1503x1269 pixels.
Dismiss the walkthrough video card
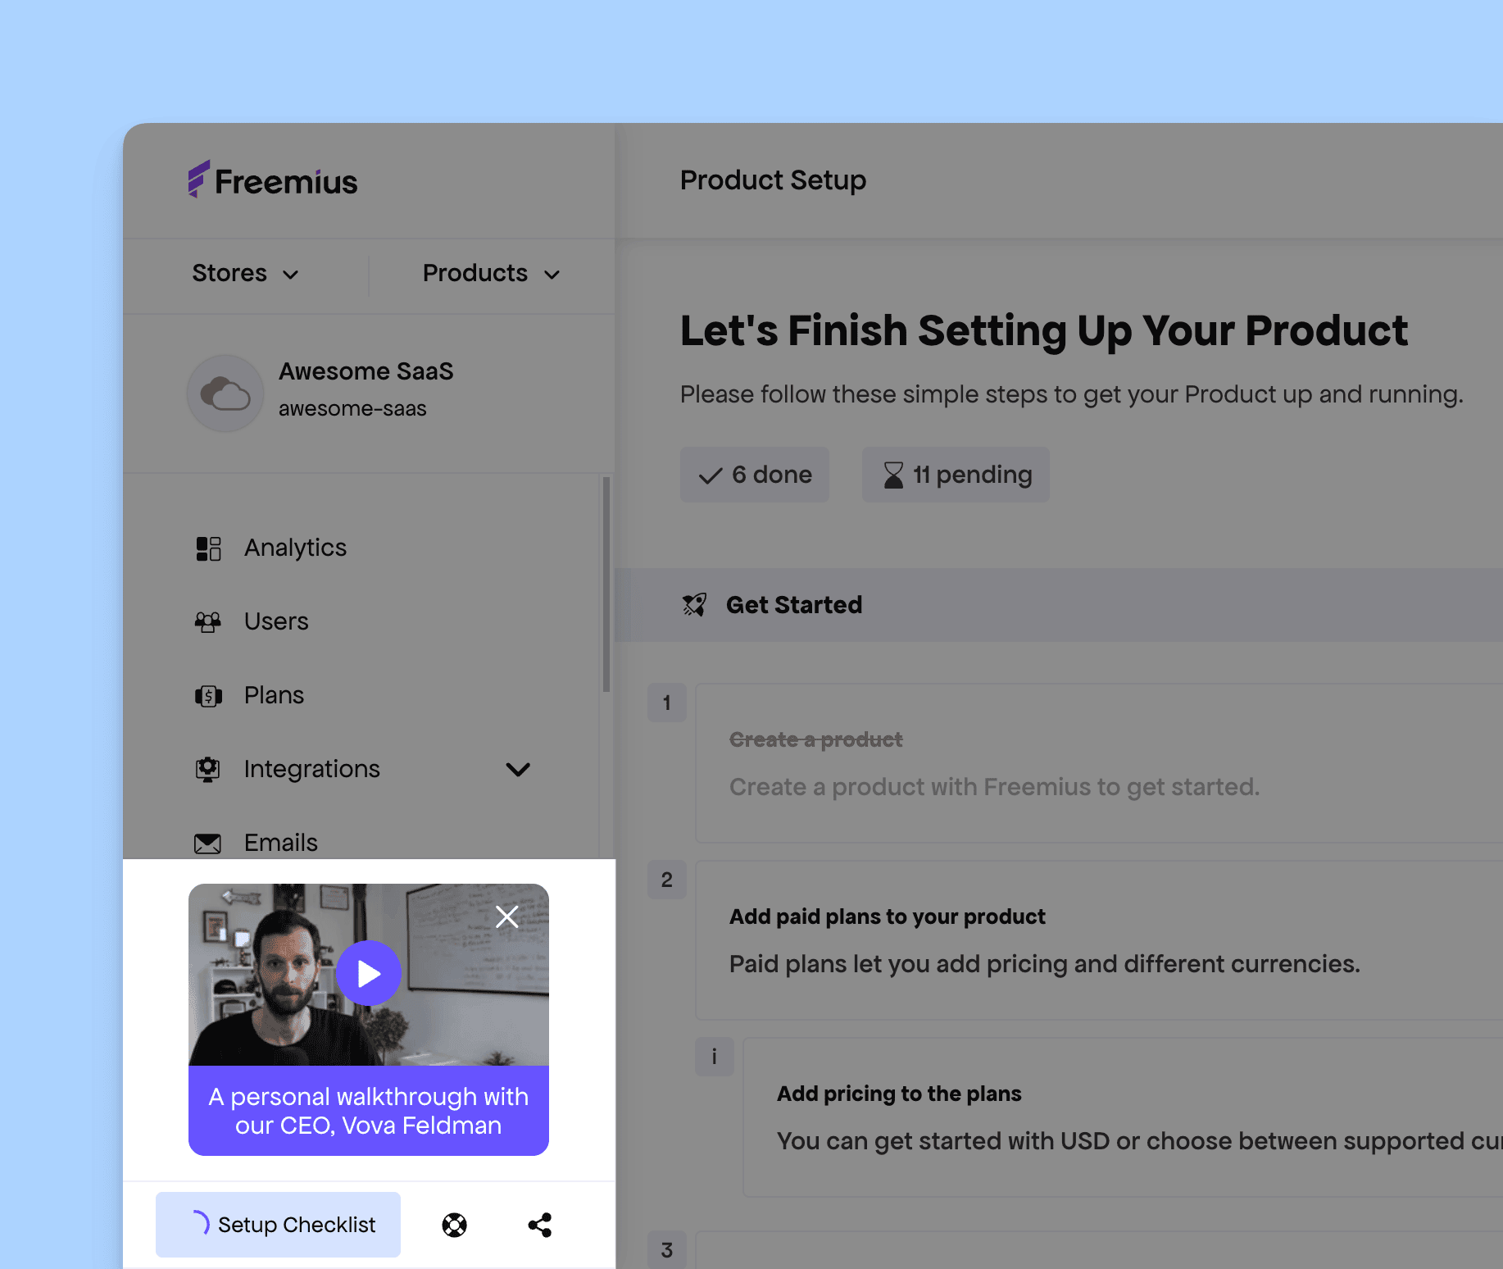[507, 916]
